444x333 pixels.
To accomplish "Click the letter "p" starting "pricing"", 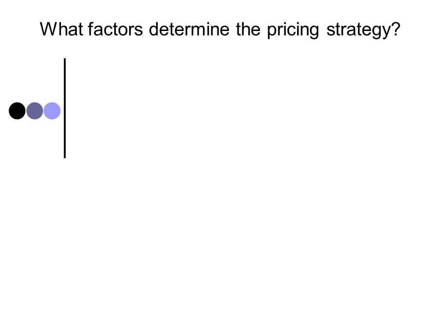I will (x=271, y=32).
